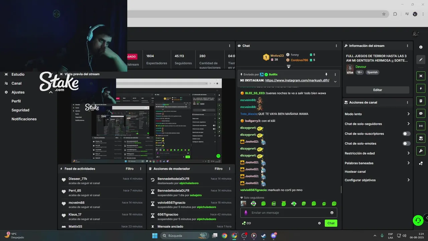Image resolution: width=428 pixels, height=241 pixels.
Task: Open Notificaciones settings page
Action: [x=24, y=119]
